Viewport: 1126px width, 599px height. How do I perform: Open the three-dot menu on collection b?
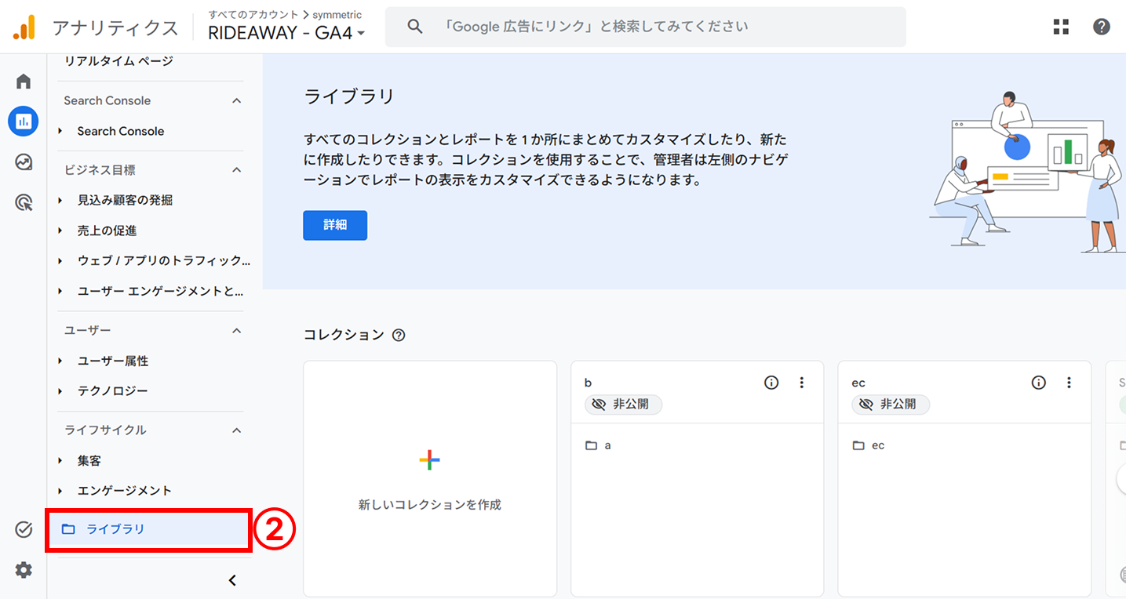[801, 383]
